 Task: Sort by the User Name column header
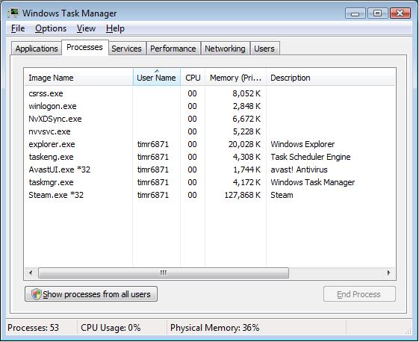click(157, 78)
